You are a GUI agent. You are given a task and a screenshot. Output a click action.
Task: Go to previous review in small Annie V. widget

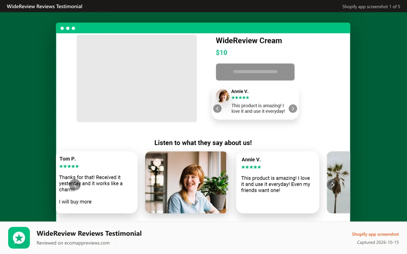click(217, 108)
